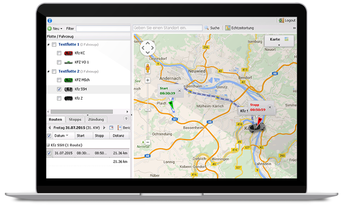Click the Suche button label

pyautogui.click(x=215, y=28)
